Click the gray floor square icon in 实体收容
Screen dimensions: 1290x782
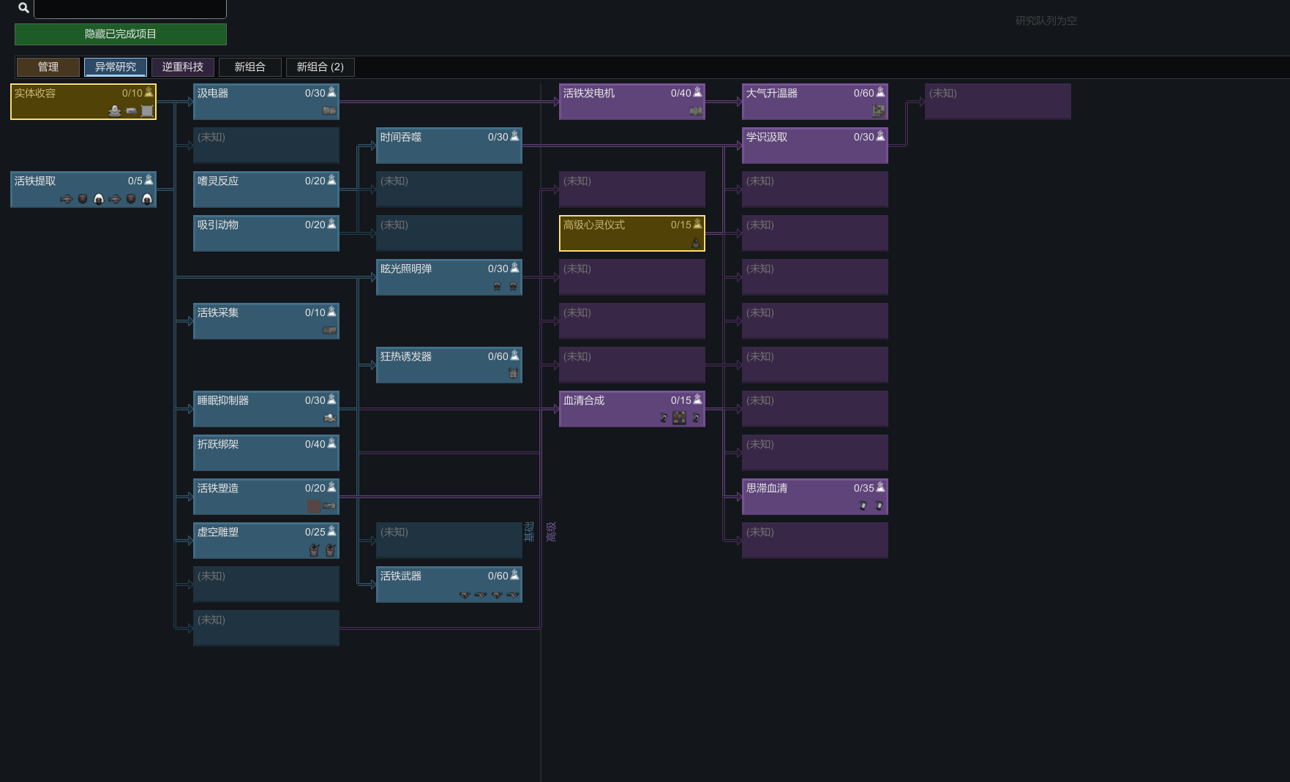(147, 111)
